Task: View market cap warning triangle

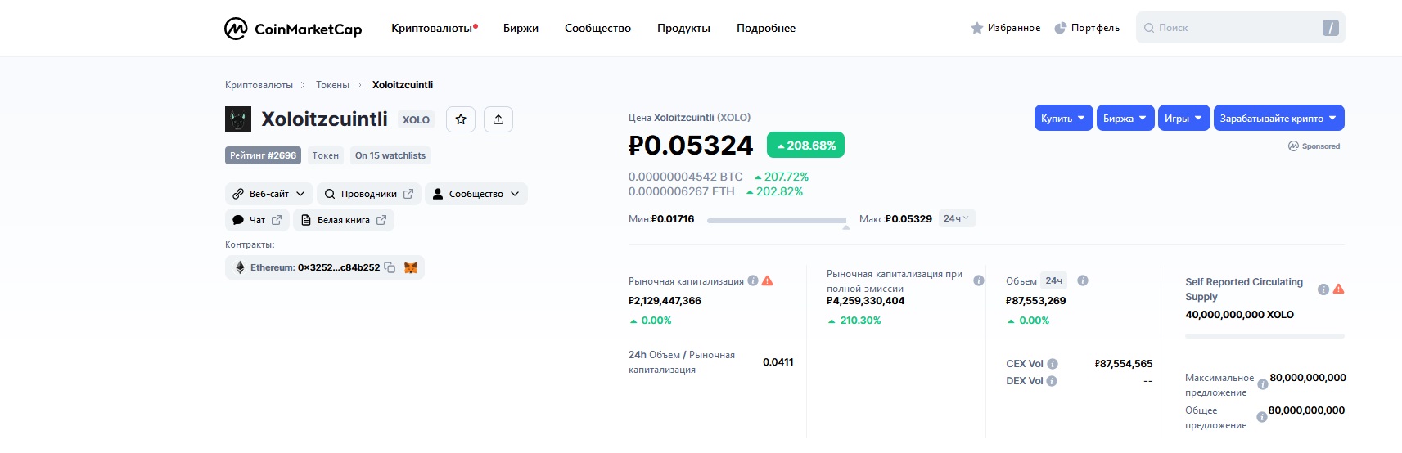Action: point(768,280)
